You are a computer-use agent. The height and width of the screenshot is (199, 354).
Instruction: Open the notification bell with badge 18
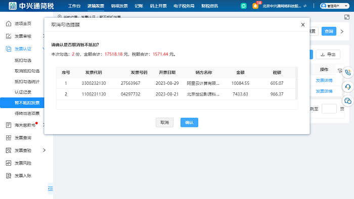point(255,6)
